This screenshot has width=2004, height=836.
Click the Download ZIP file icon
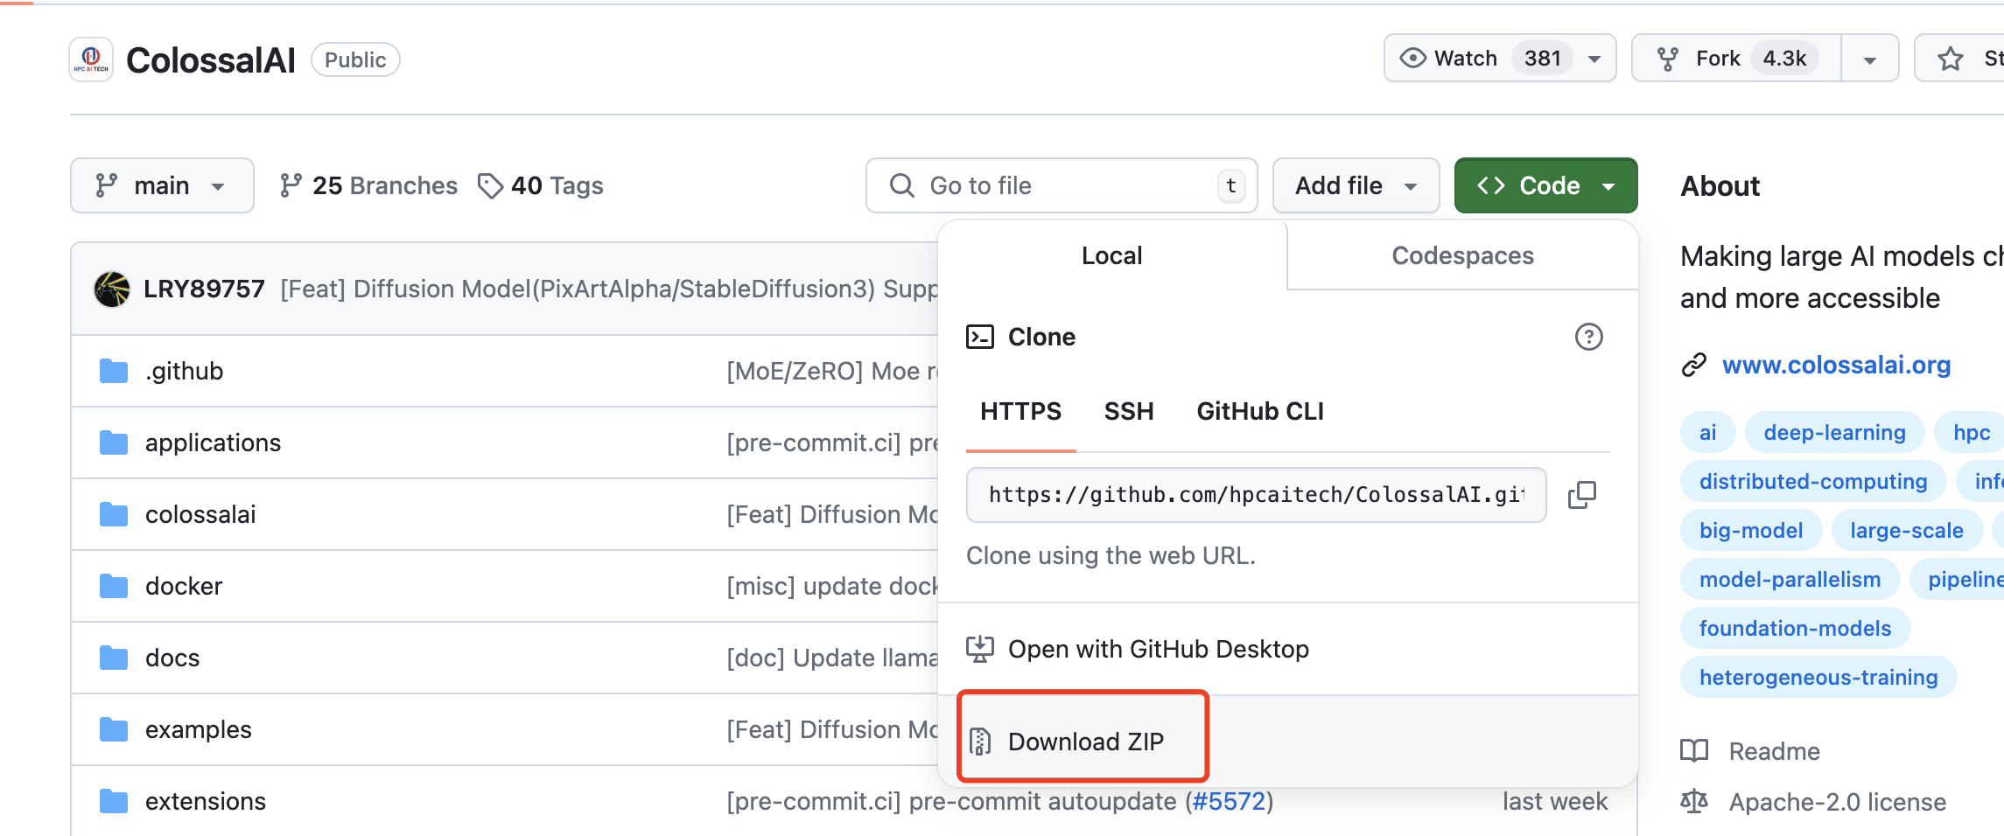tap(980, 742)
